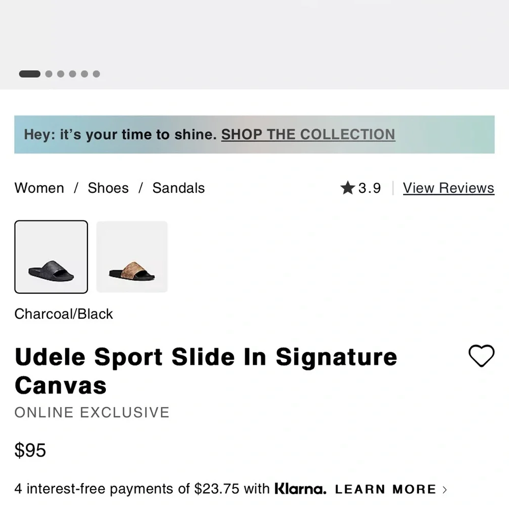Screen dimensions: 509x509
Task: Open the Shoes breadcrumb category
Action: point(108,188)
